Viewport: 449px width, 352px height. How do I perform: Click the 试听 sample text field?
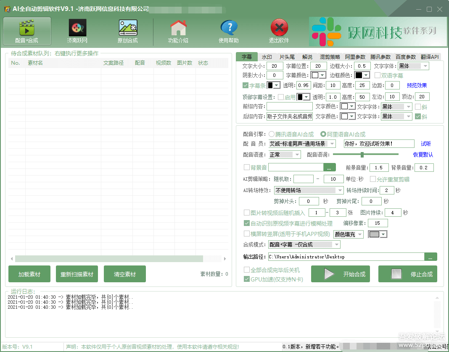click(379, 144)
